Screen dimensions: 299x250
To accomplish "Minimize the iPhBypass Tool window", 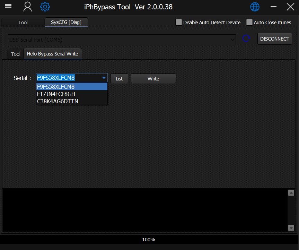I will (x=273, y=7).
